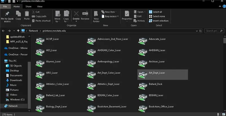This screenshot has height=116, width=226.
Task: Select This PC in navigation pane
Action: tap(10, 61)
